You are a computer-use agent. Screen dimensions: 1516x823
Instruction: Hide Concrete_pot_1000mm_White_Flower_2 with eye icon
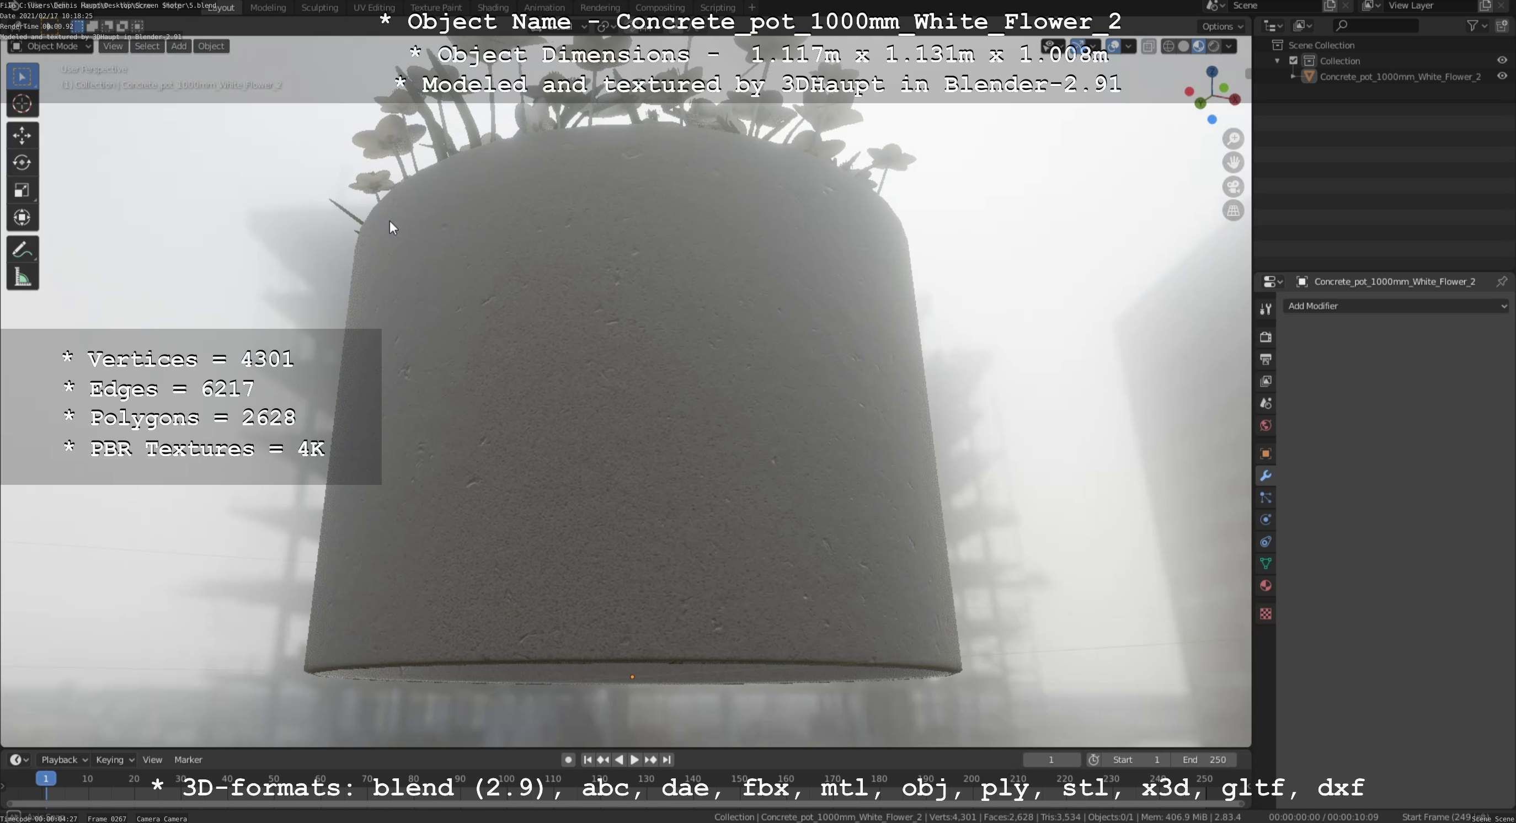(1502, 76)
